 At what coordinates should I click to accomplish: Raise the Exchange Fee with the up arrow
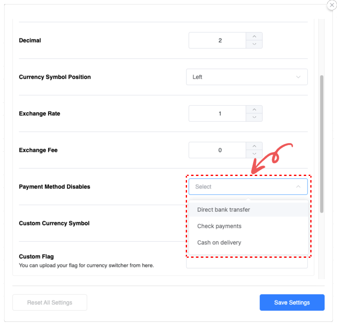254,146
